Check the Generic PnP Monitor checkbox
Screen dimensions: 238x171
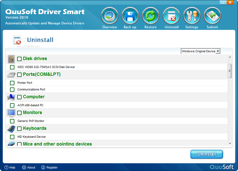pyautogui.click(x=12, y=121)
